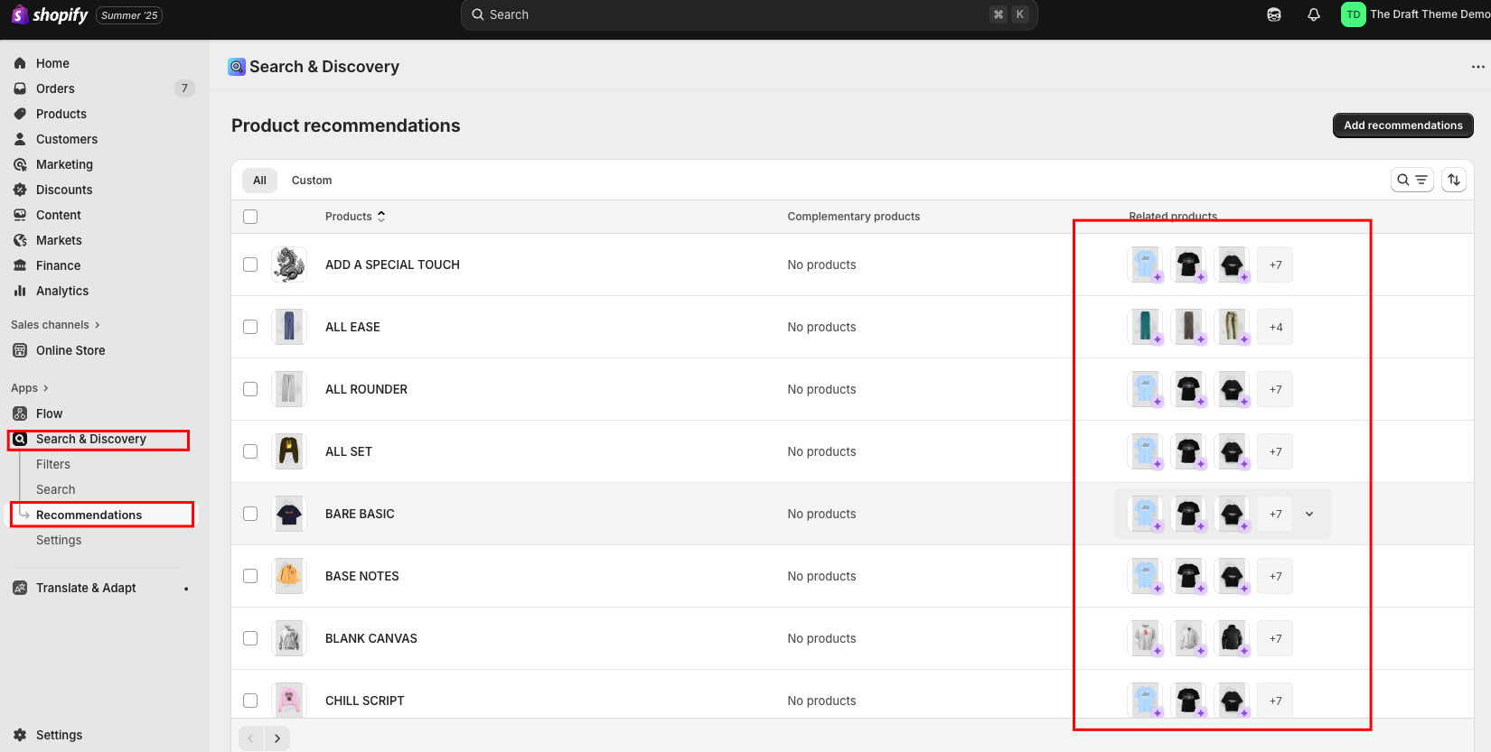The image size is (1491, 752).
Task: Open Settings under Search & Discovery
Action: click(59, 540)
